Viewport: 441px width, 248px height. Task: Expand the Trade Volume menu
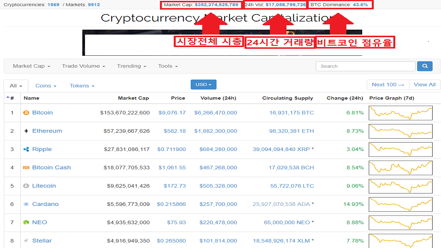click(83, 66)
